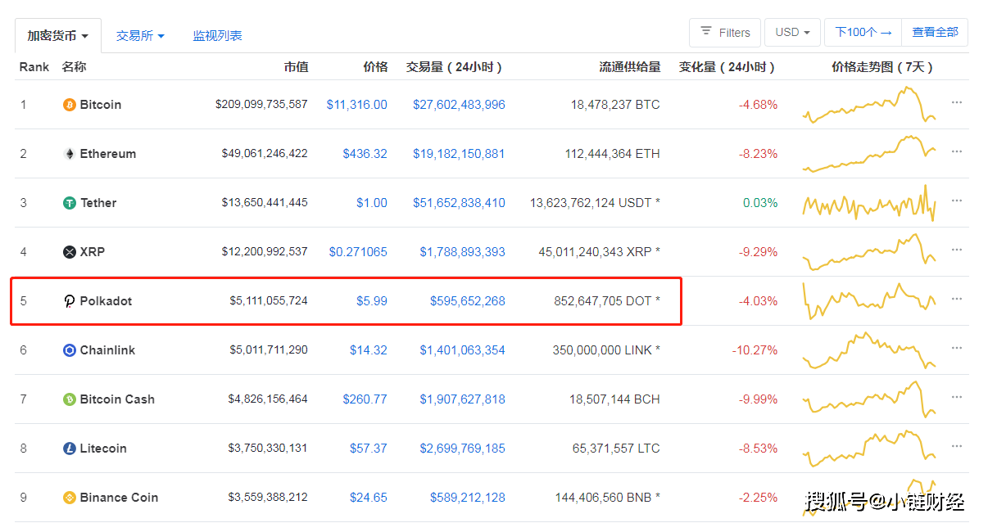Select Litecoin market cap $3,750,330,131
The height and width of the screenshot is (523, 988).
click(268, 449)
